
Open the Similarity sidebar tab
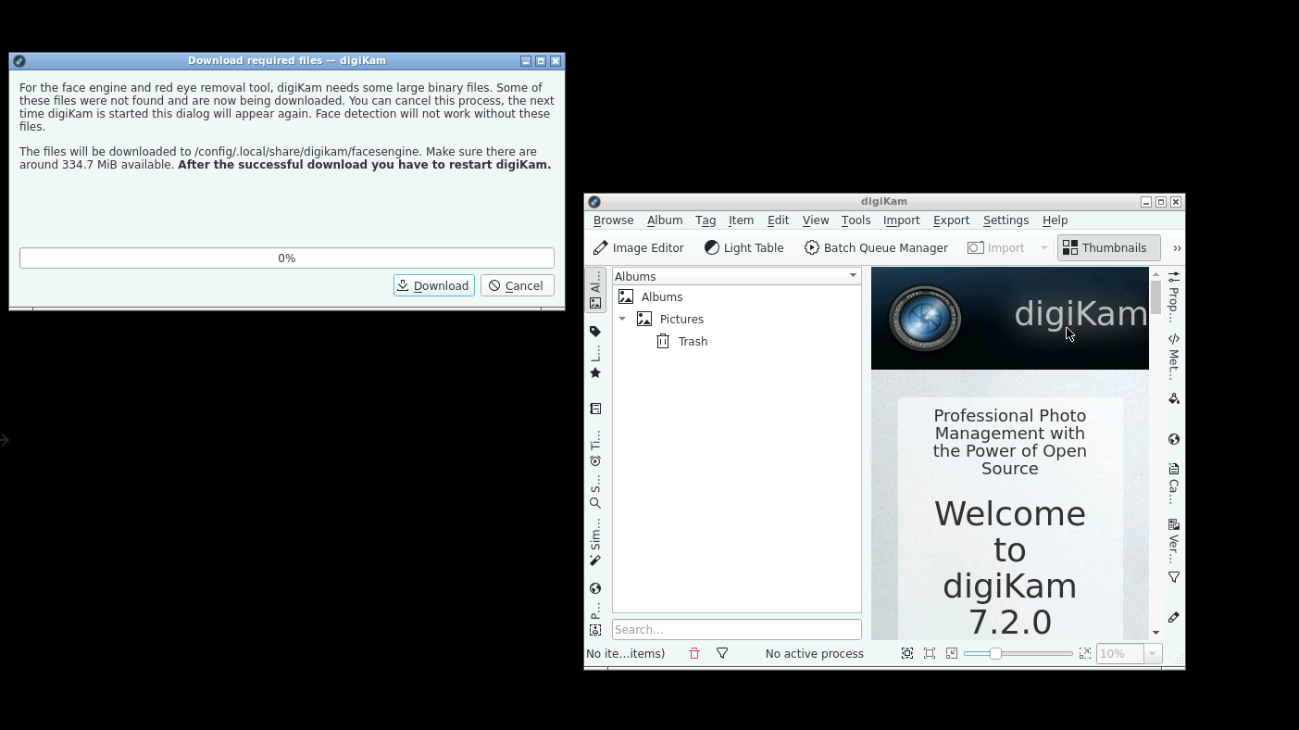point(595,543)
